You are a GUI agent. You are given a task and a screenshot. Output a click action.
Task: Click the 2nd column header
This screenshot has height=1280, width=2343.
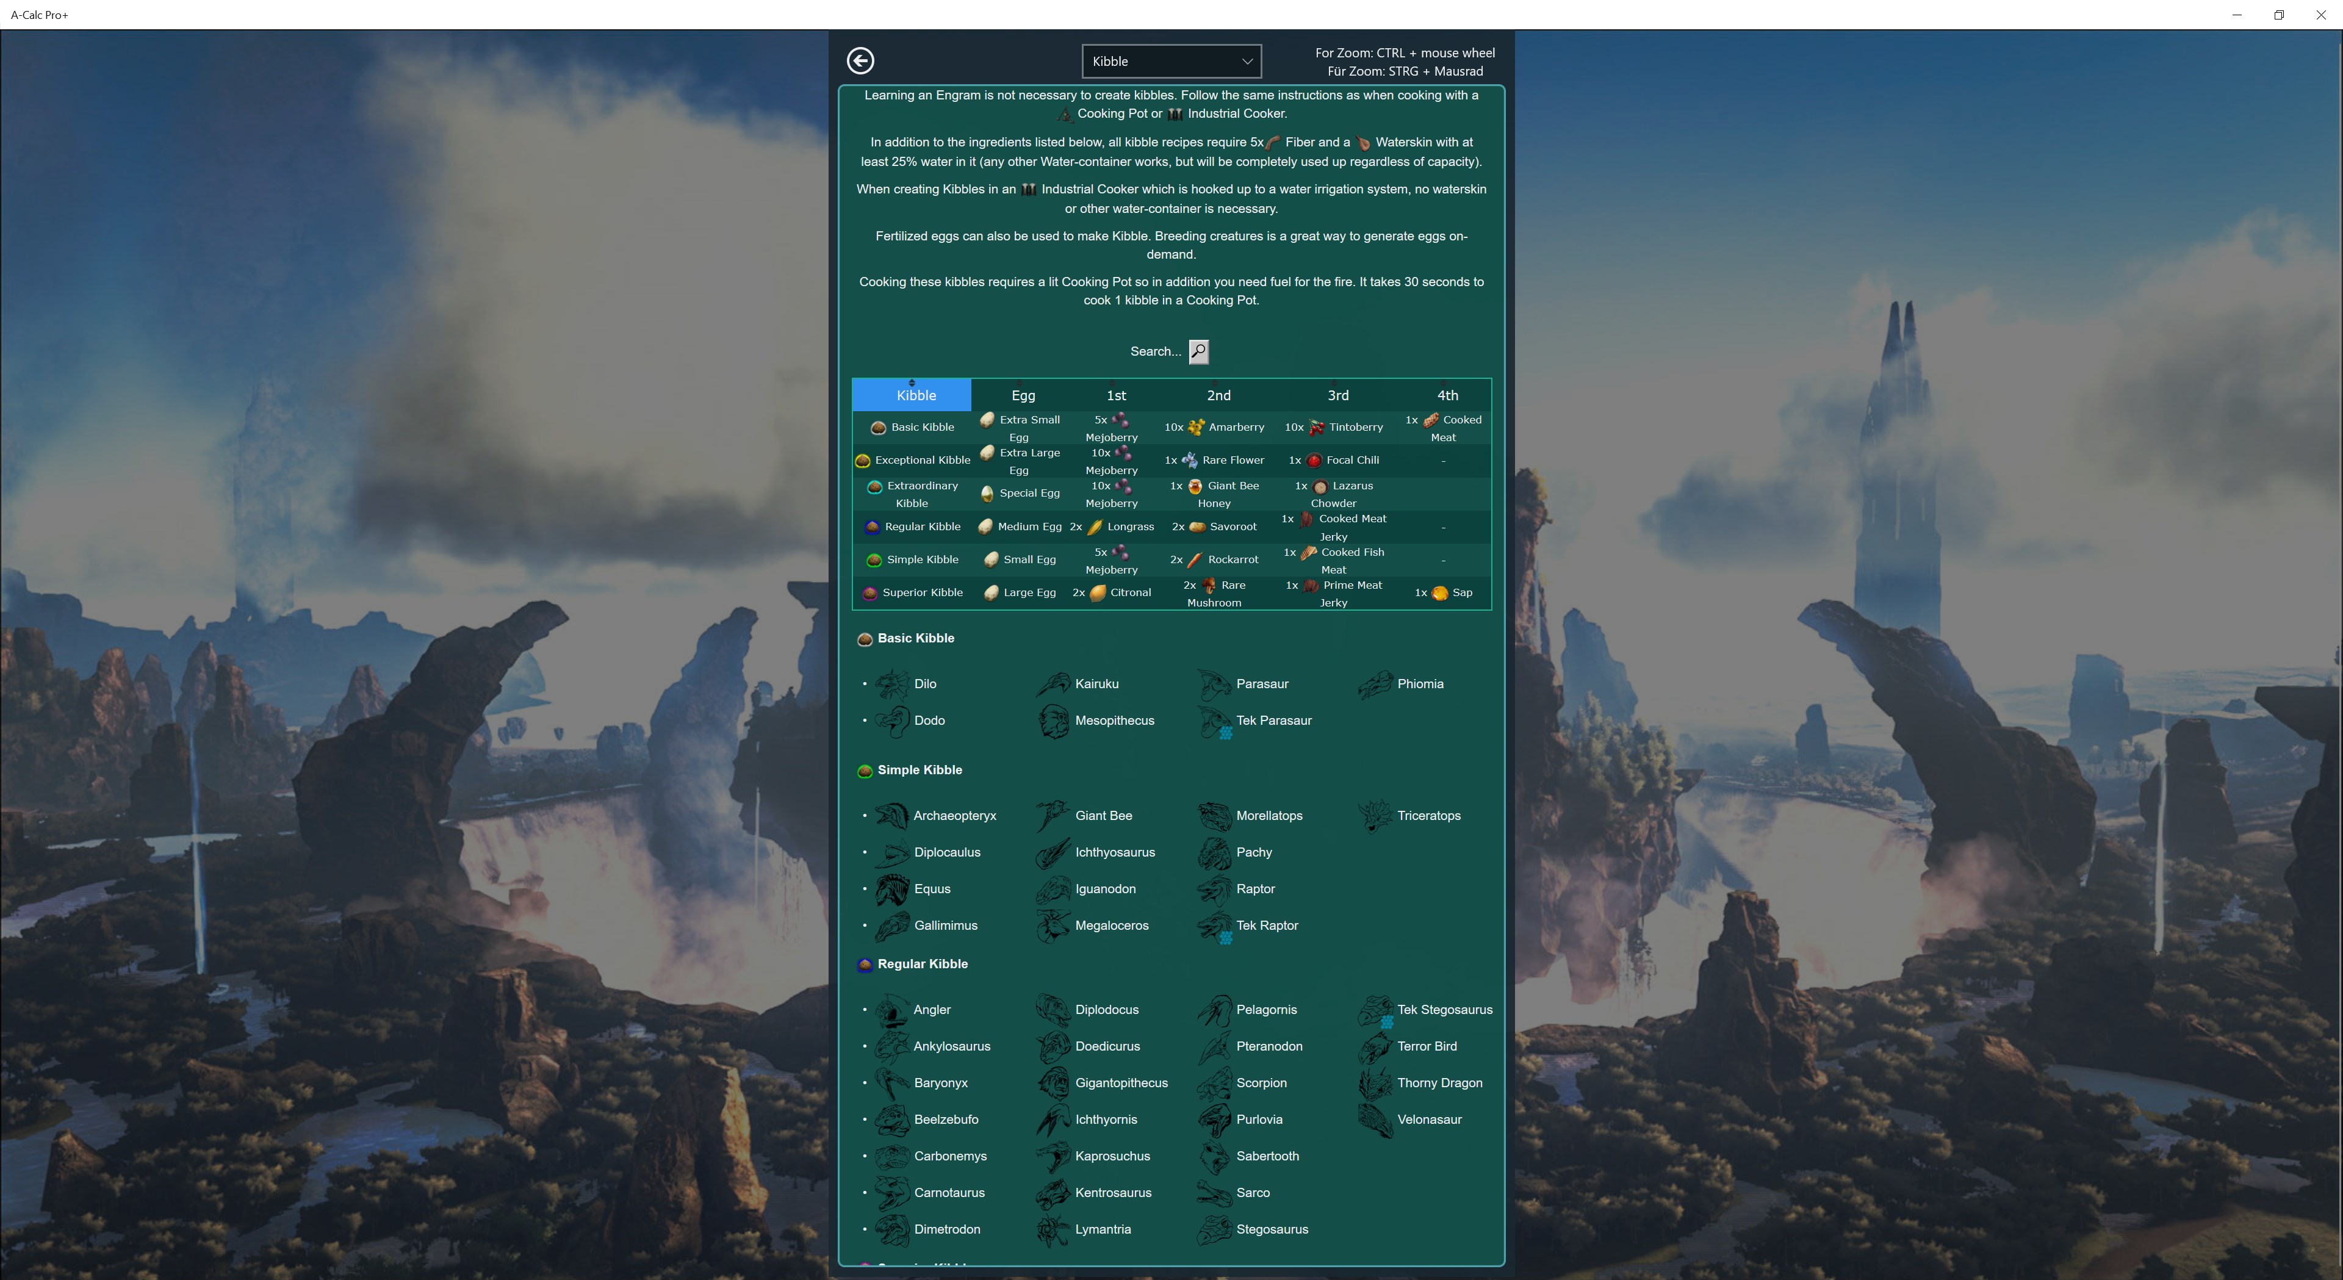click(x=1218, y=395)
